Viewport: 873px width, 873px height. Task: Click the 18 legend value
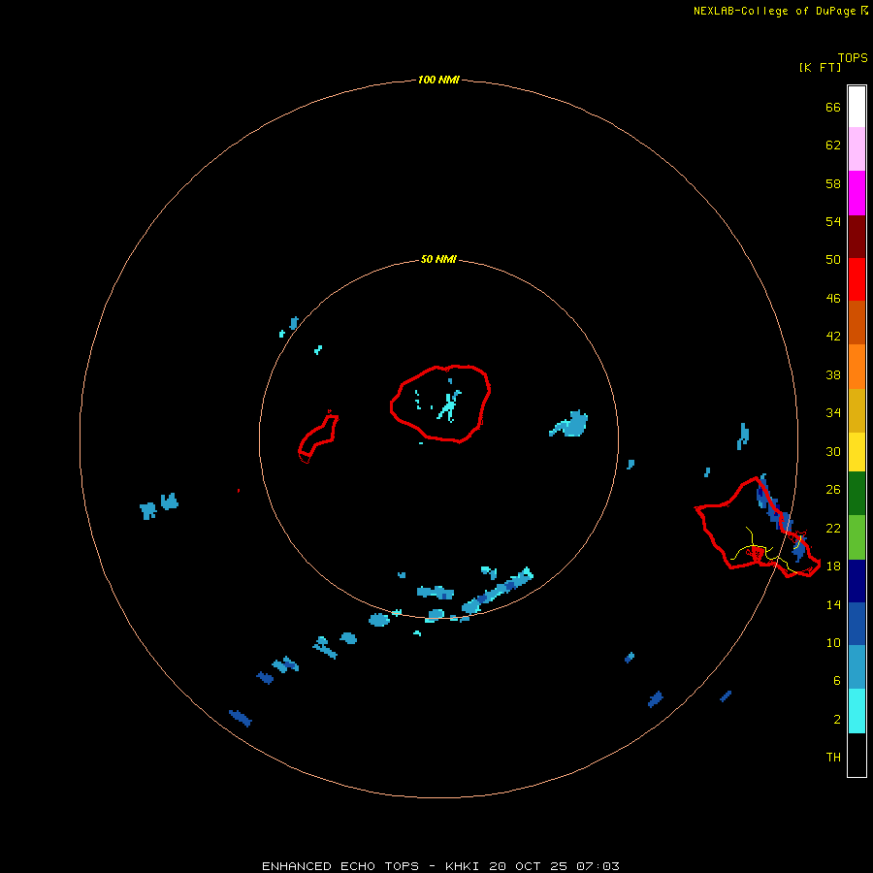(833, 566)
